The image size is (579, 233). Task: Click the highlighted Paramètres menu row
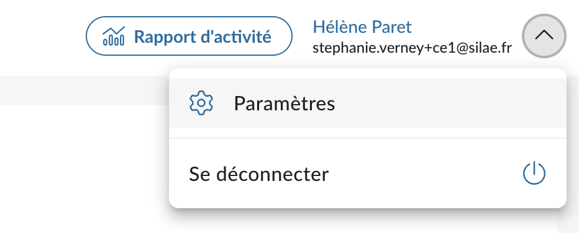[367, 103]
